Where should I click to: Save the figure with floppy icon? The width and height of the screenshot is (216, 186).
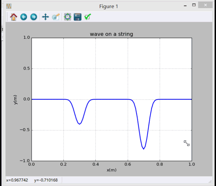[x=77, y=17]
